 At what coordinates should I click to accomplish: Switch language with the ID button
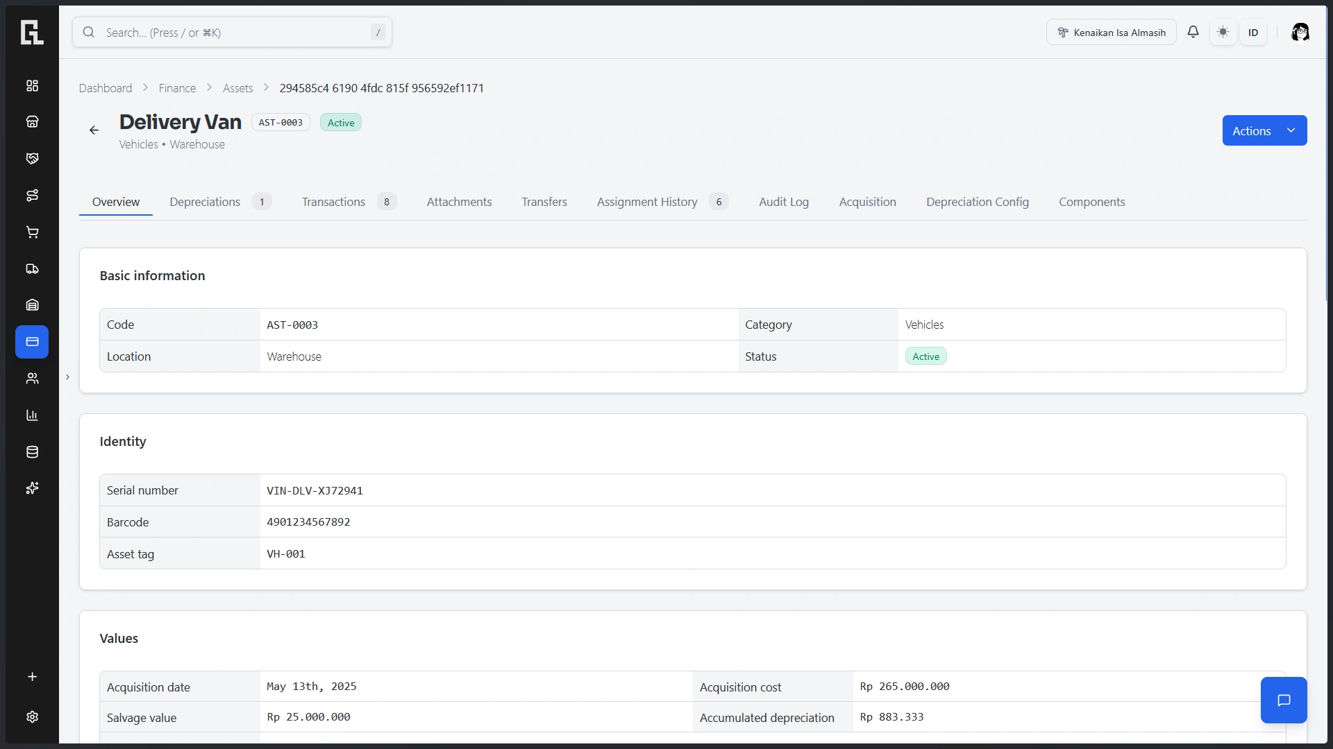(1253, 32)
